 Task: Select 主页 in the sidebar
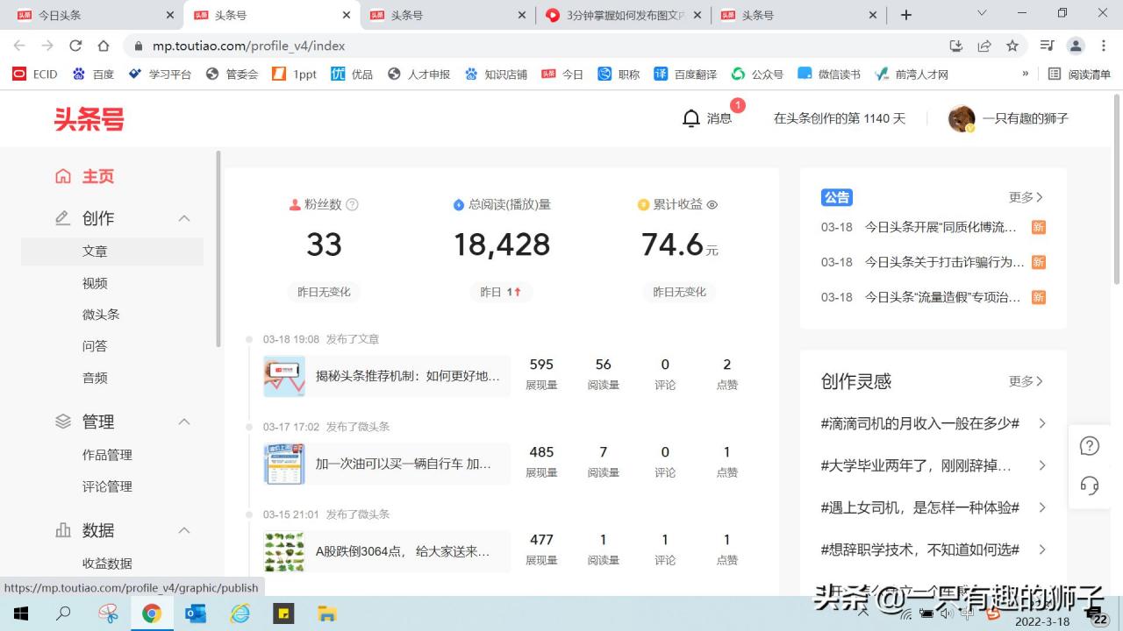[x=98, y=176]
